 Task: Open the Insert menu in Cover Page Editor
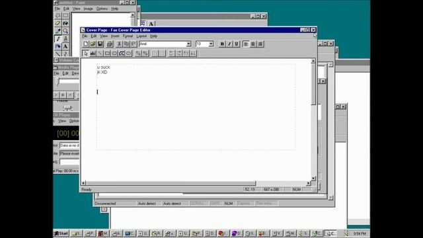coord(115,36)
